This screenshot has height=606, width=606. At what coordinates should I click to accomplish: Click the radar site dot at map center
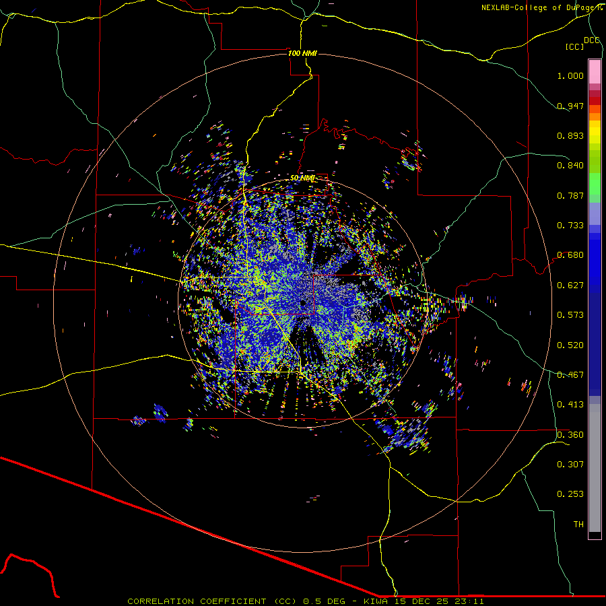pyautogui.click(x=302, y=303)
